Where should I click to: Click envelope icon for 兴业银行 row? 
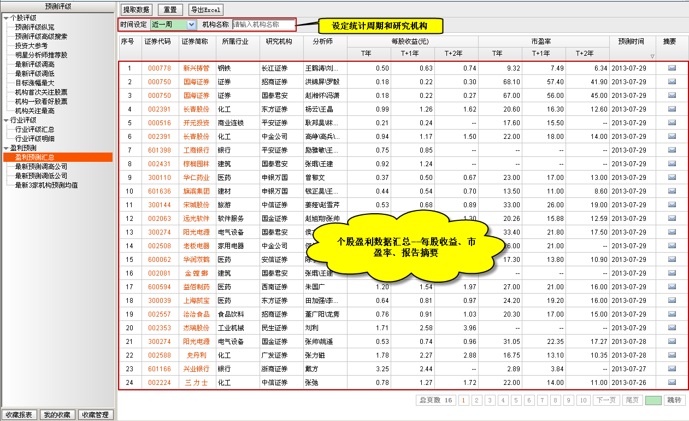click(x=672, y=369)
